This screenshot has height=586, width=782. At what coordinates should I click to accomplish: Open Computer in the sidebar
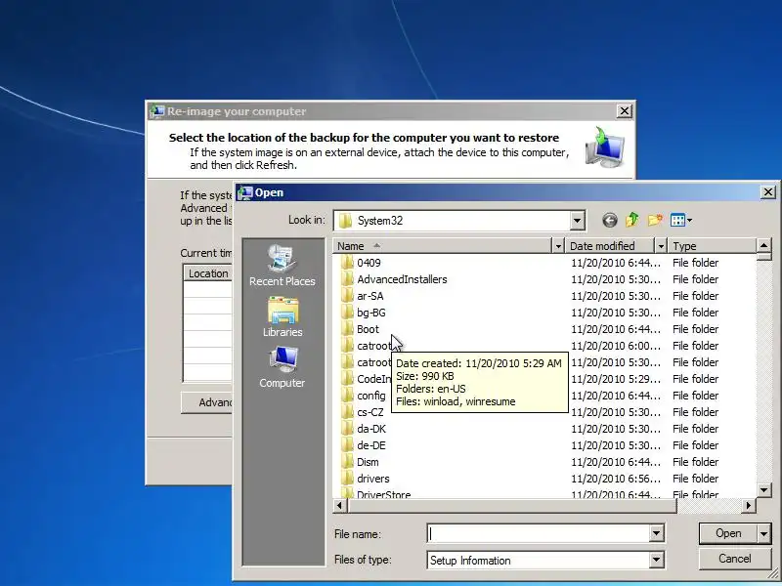282,367
